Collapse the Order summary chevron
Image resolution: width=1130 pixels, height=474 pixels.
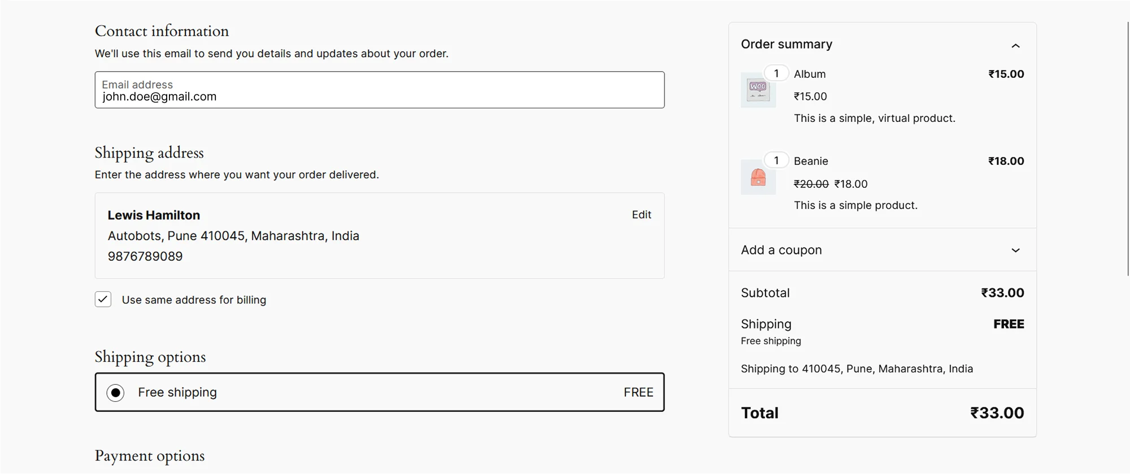[1015, 46]
